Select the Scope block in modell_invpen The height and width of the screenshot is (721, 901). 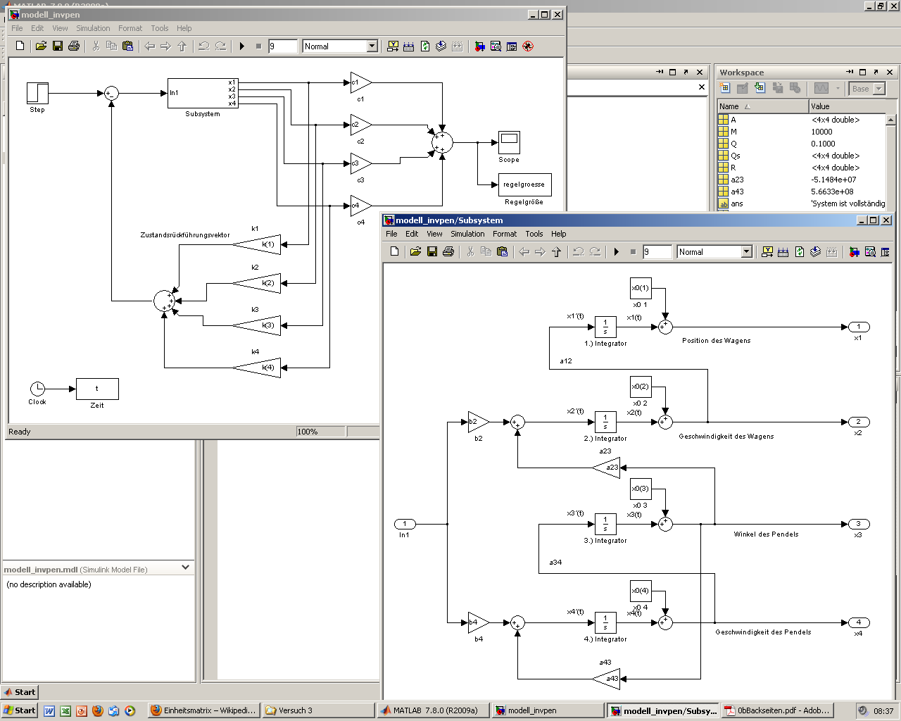click(x=509, y=142)
